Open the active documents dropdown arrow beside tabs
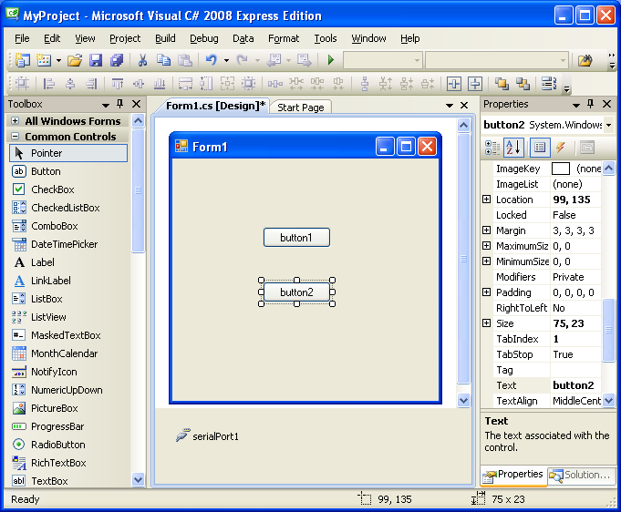This screenshot has height=512, width=621. [x=450, y=106]
